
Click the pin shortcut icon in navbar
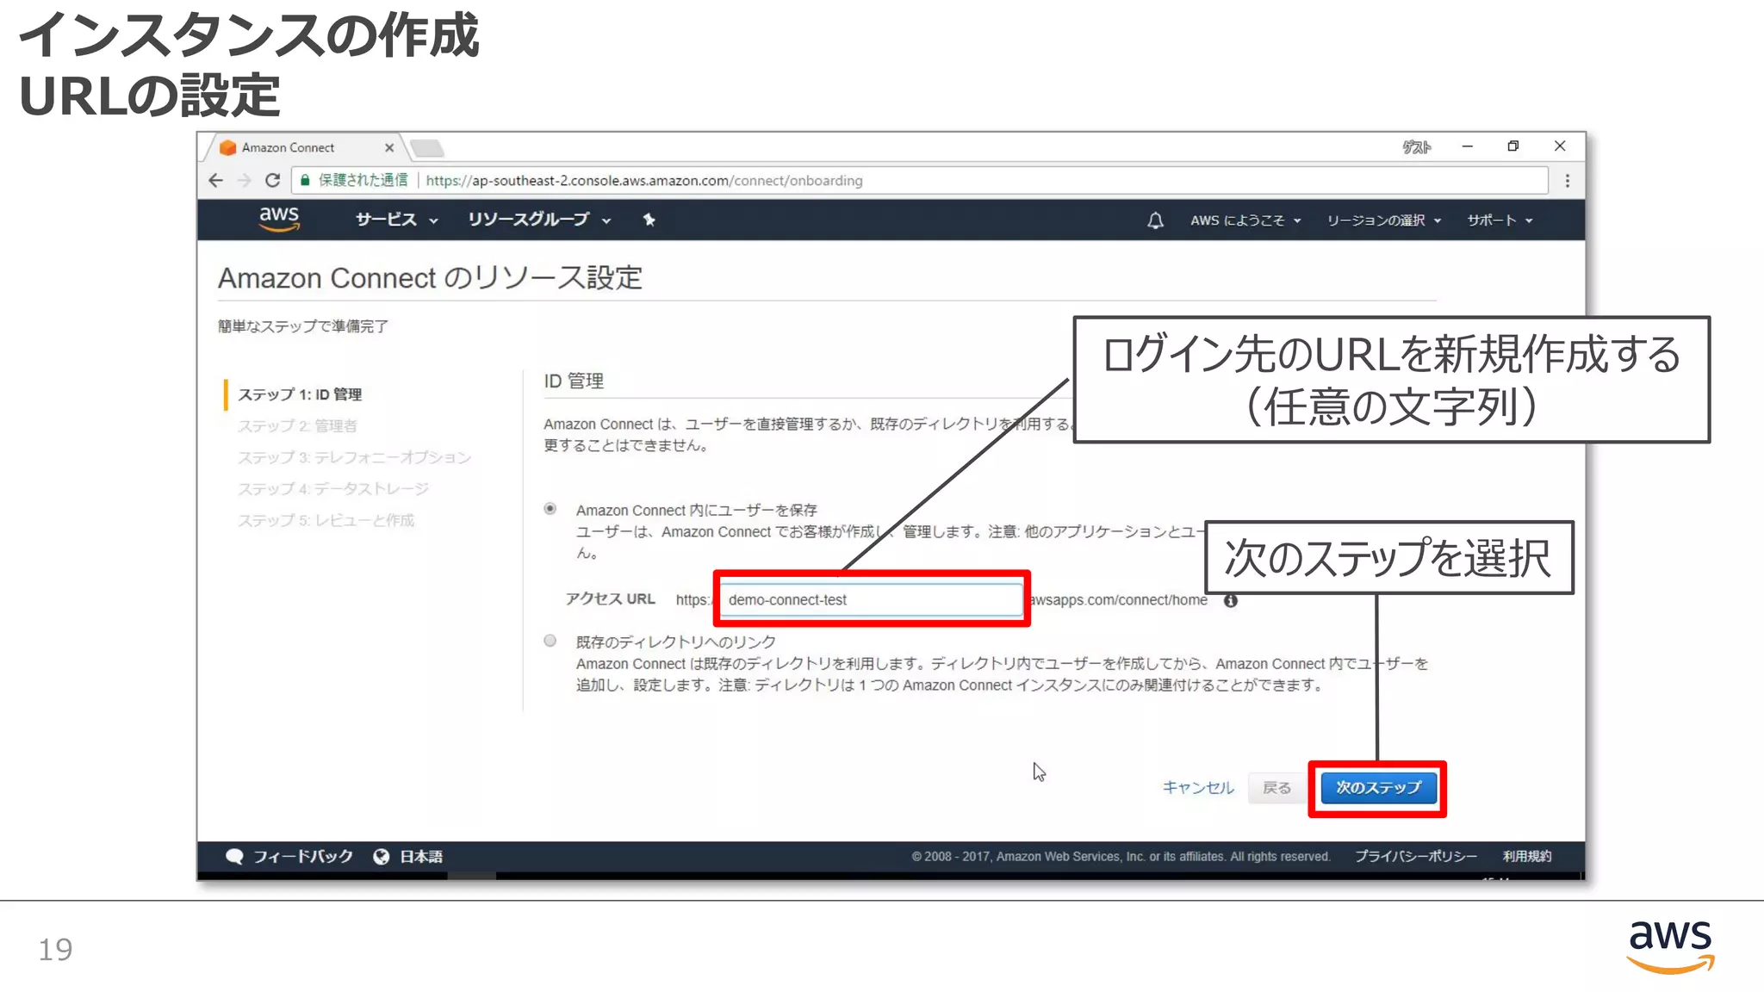pyautogui.click(x=649, y=220)
